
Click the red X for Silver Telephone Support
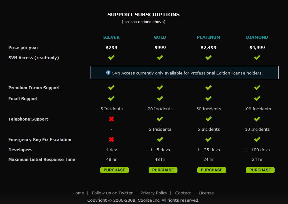[x=111, y=119]
